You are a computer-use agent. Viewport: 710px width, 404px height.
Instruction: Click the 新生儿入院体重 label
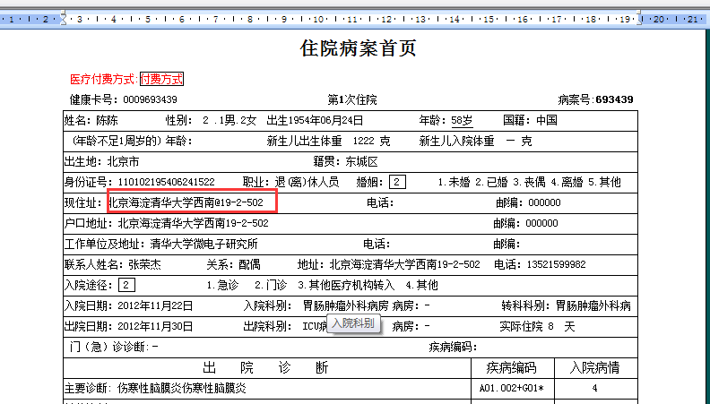coord(456,142)
